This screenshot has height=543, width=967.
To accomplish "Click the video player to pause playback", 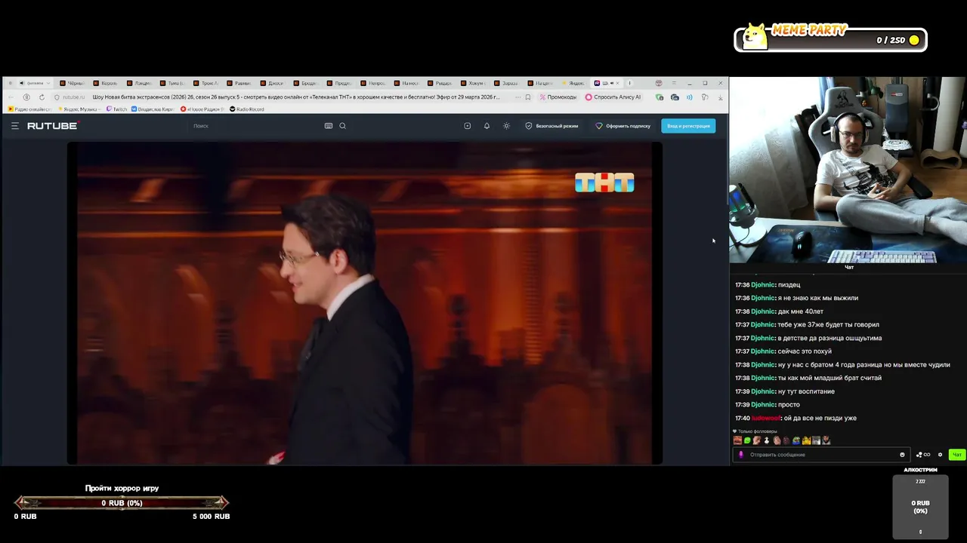I will coord(364,303).
